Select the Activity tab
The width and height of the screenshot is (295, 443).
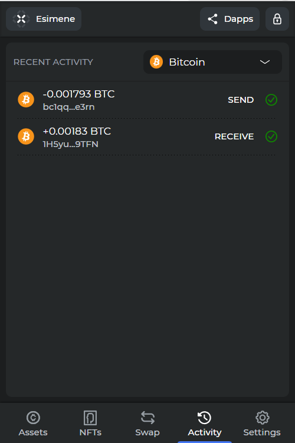205,424
